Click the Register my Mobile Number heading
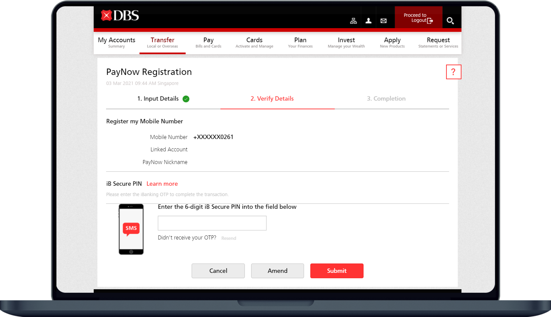This screenshot has height=317, width=551. [144, 121]
